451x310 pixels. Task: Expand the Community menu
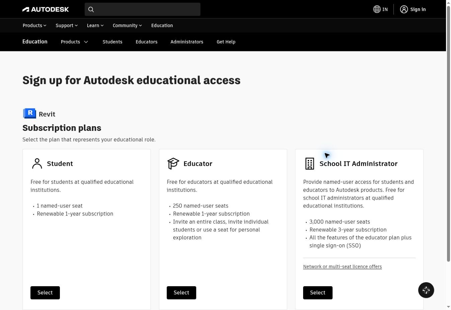coord(127,25)
